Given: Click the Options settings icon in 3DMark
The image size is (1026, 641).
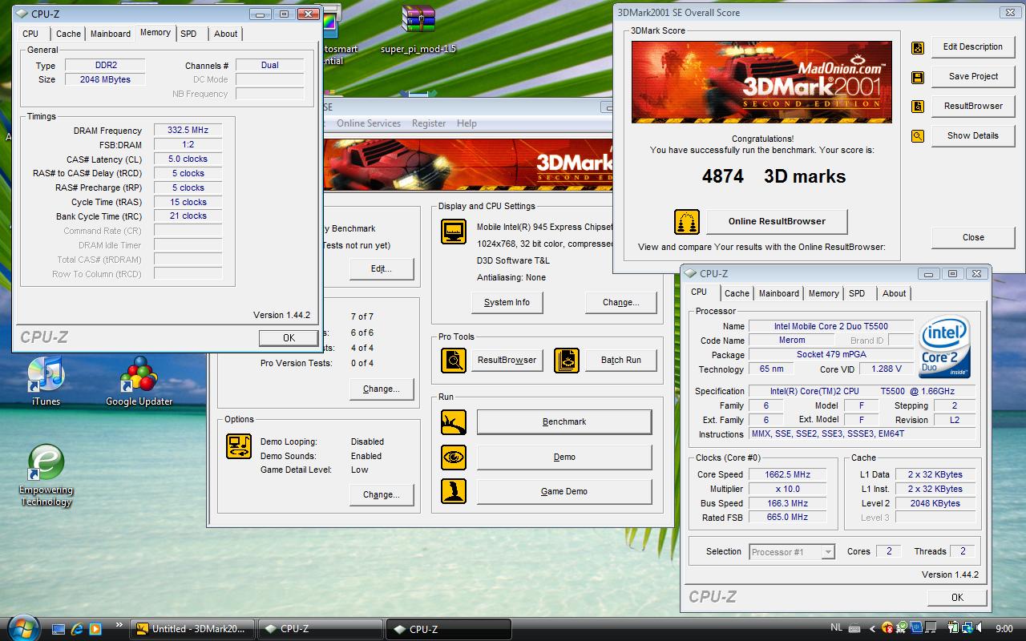Looking at the screenshot, I should [239, 446].
